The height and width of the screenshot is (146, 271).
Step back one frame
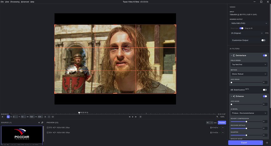130,117
